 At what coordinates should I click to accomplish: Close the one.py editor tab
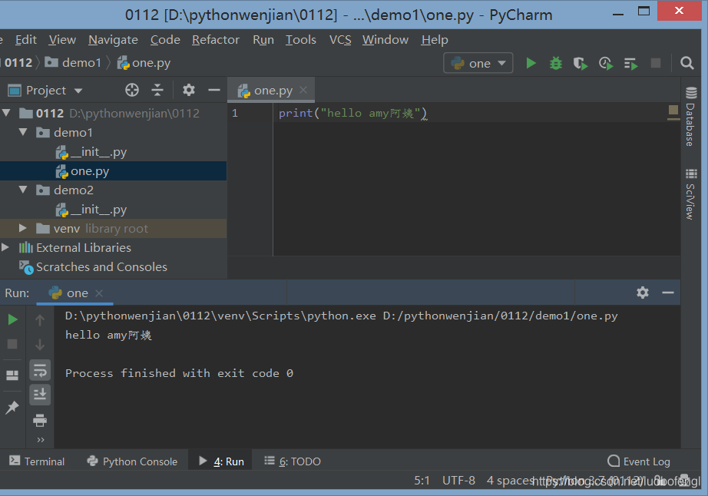[x=303, y=90]
